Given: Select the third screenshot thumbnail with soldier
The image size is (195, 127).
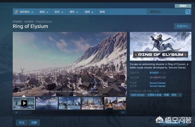Looking at the screenshot, I should 69,103.
